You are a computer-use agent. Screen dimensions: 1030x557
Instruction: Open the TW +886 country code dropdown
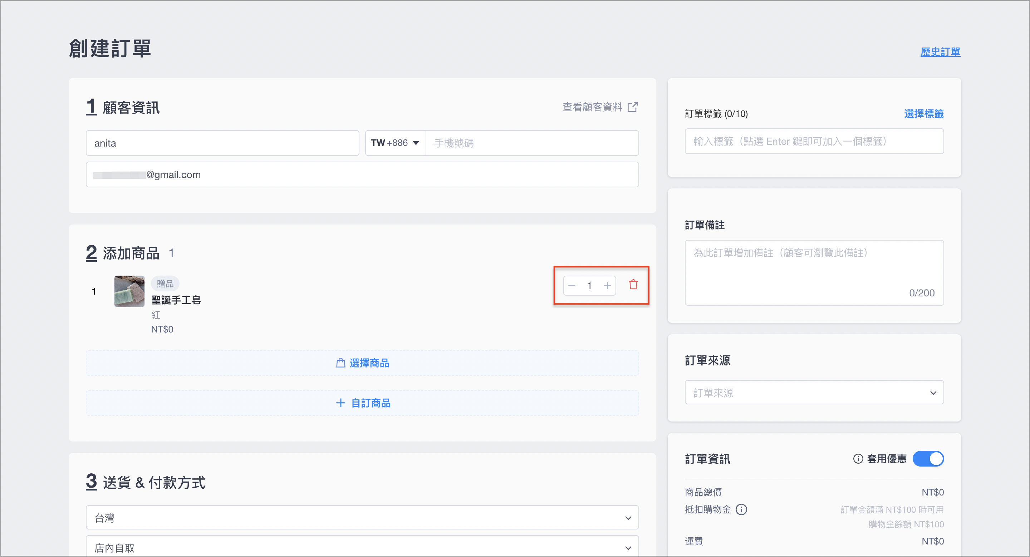(x=395, y=143)
